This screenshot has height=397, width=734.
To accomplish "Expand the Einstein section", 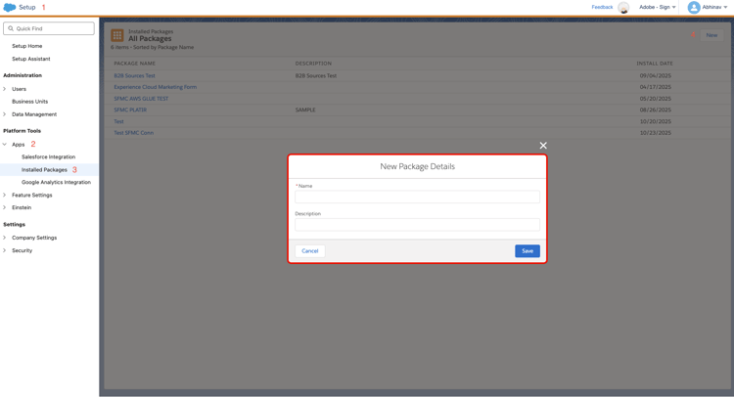I will [x=5, y=207].
